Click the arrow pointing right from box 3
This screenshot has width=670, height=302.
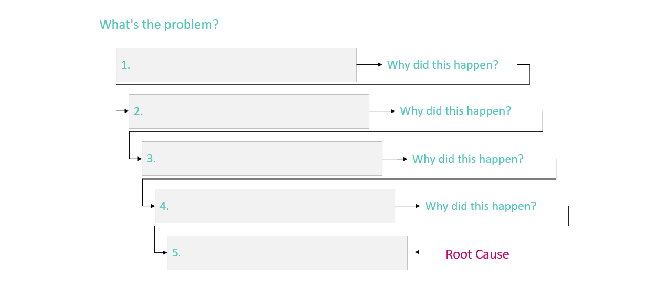[x=395, y=159]
